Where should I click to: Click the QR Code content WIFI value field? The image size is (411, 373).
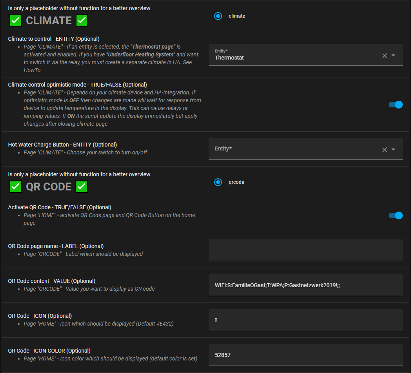[305, 285]
